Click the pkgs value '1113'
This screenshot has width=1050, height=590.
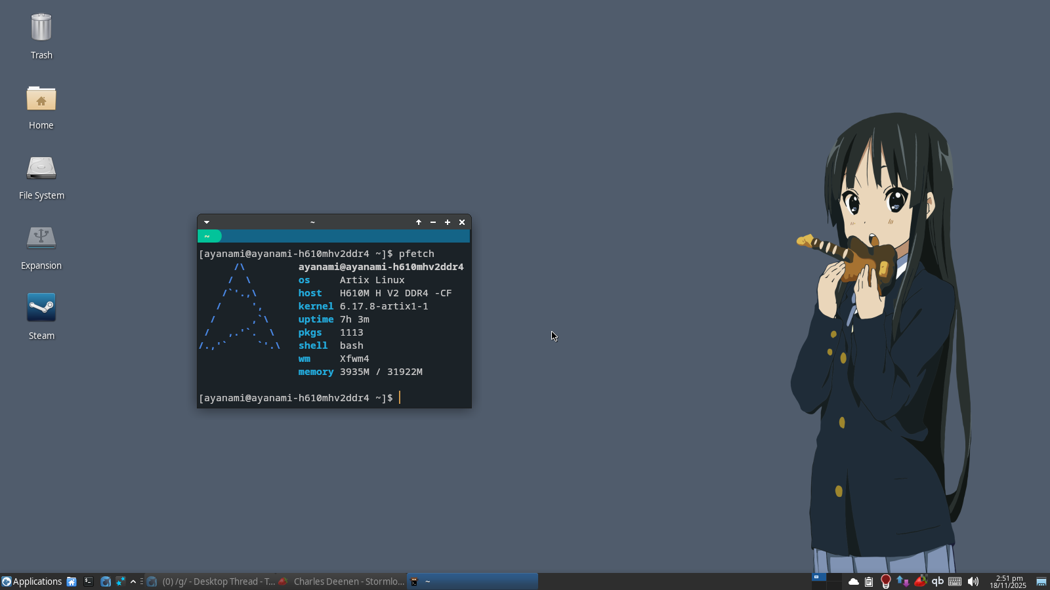pyautogui.click(x=352, y=332)
